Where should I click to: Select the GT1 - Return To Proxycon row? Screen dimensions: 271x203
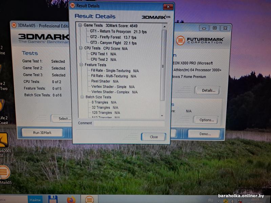pos(118,31)
